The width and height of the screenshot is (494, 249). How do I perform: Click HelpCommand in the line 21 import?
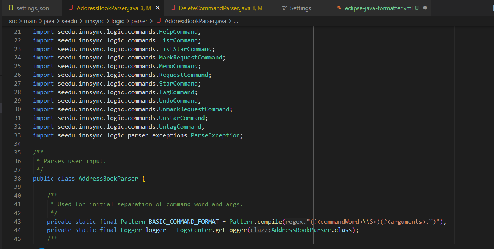point(178,32)
